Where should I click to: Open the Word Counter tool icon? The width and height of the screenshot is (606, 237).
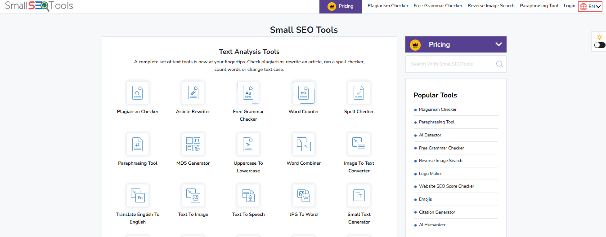pyautogui.click(x=304, y=92)
